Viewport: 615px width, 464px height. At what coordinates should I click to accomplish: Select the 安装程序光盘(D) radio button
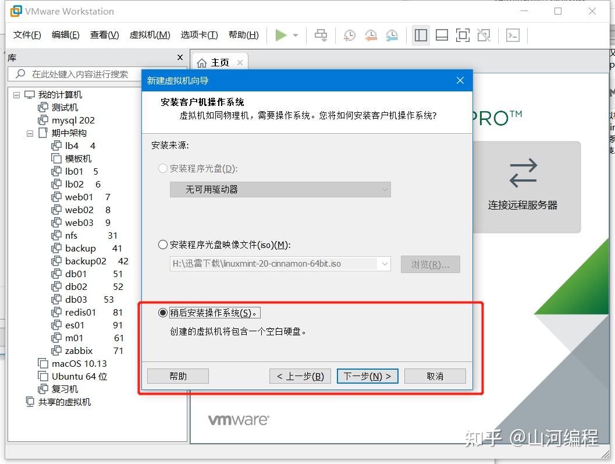tap(163, 168)
